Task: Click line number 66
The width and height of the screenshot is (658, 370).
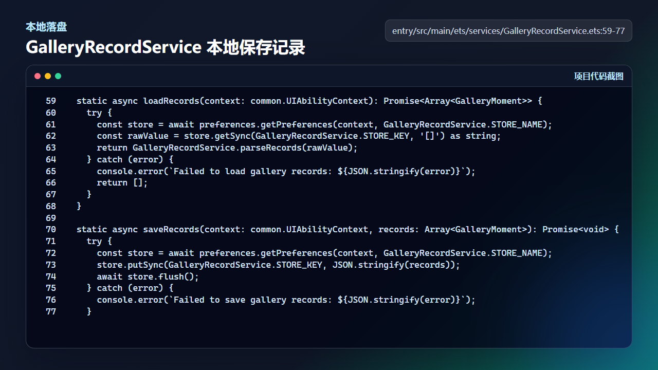Action: [51, 182]
